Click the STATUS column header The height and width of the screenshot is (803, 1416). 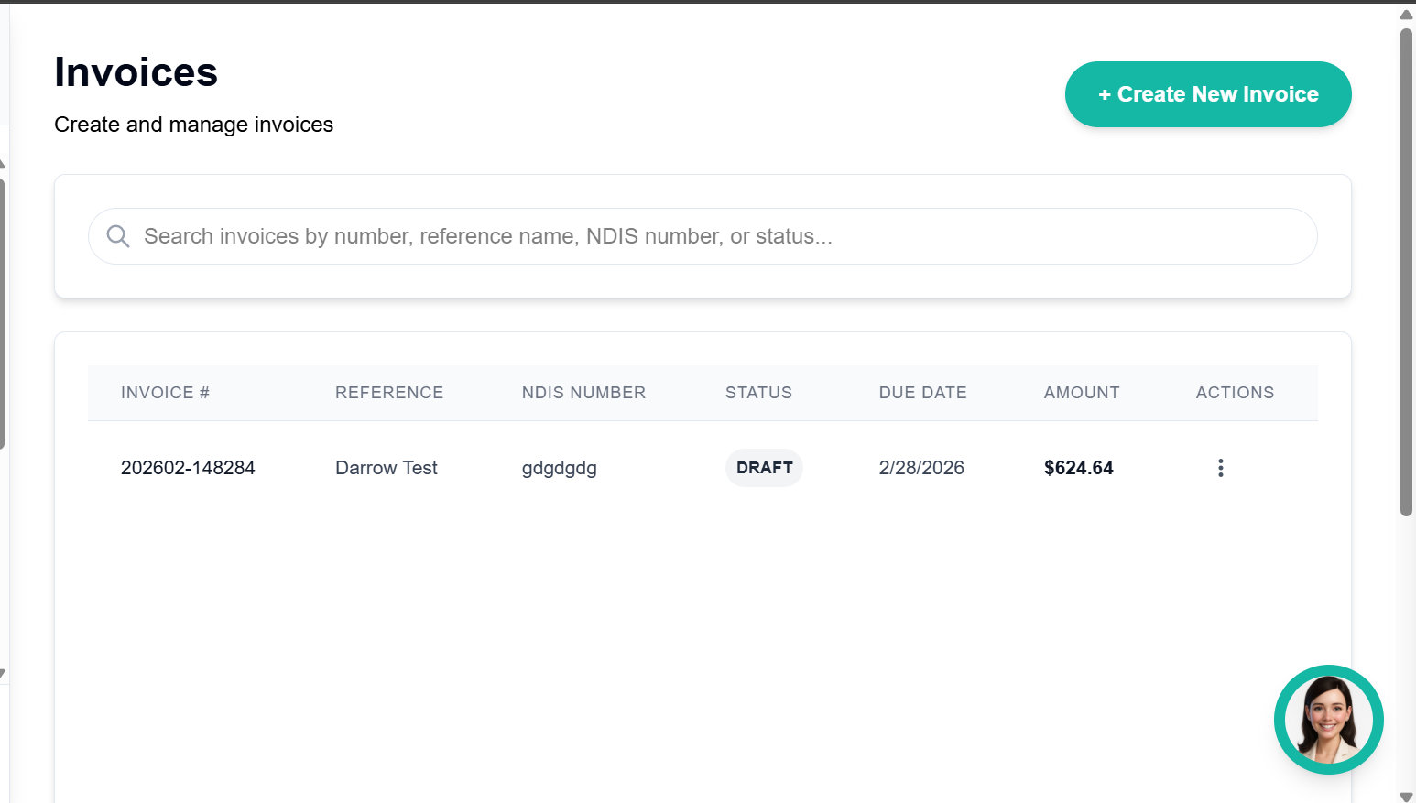(x=758, y=392)
